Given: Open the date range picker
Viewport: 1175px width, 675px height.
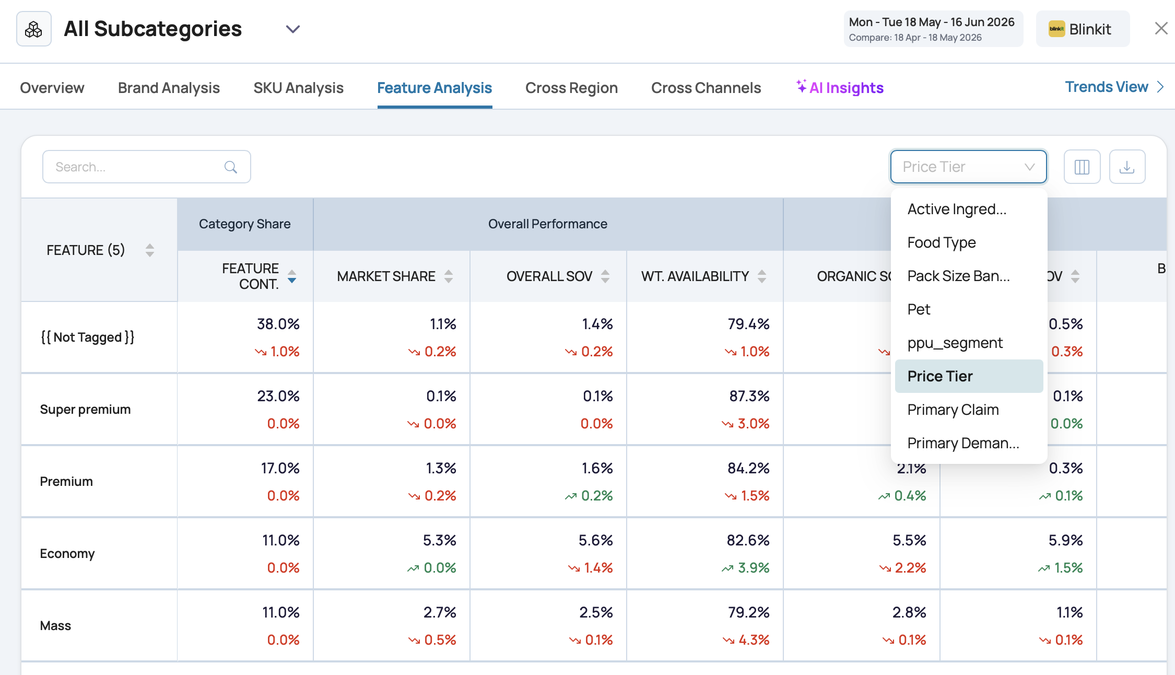Looking at the screenshot, I should [x=933, y=29].
